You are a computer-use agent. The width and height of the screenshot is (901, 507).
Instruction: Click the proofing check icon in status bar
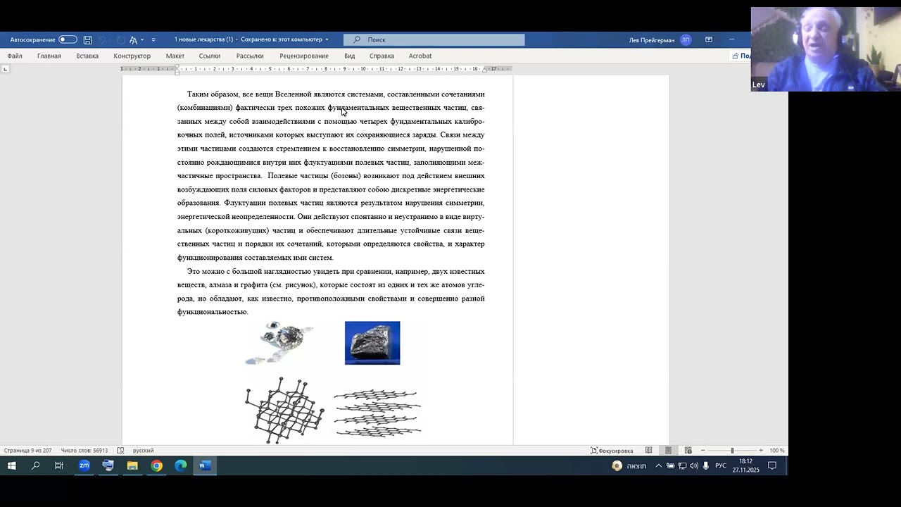point(121,451)
